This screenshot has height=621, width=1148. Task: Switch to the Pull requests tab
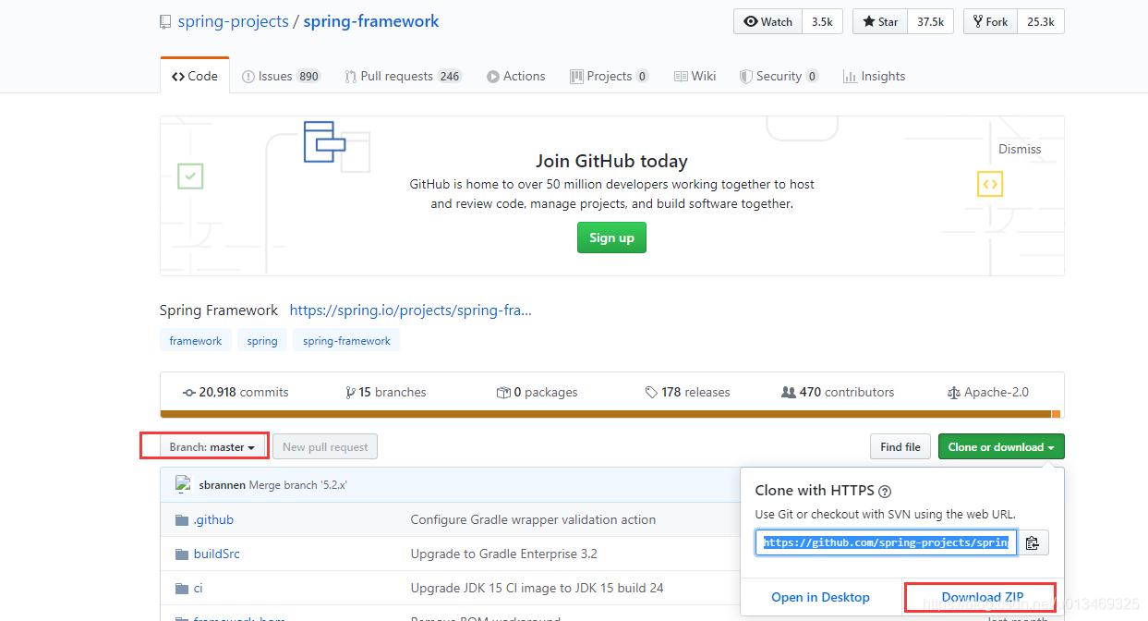pyautogui.click(x=403, y=77)
